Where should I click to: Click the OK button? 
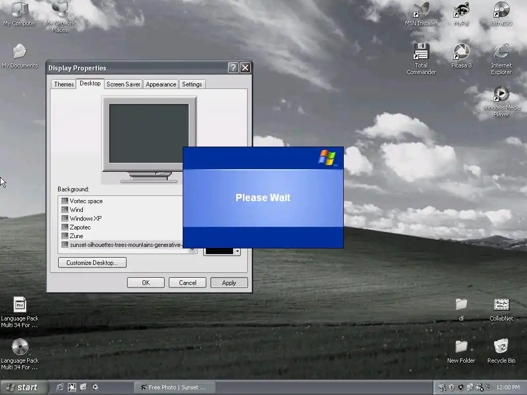[146, 282]
